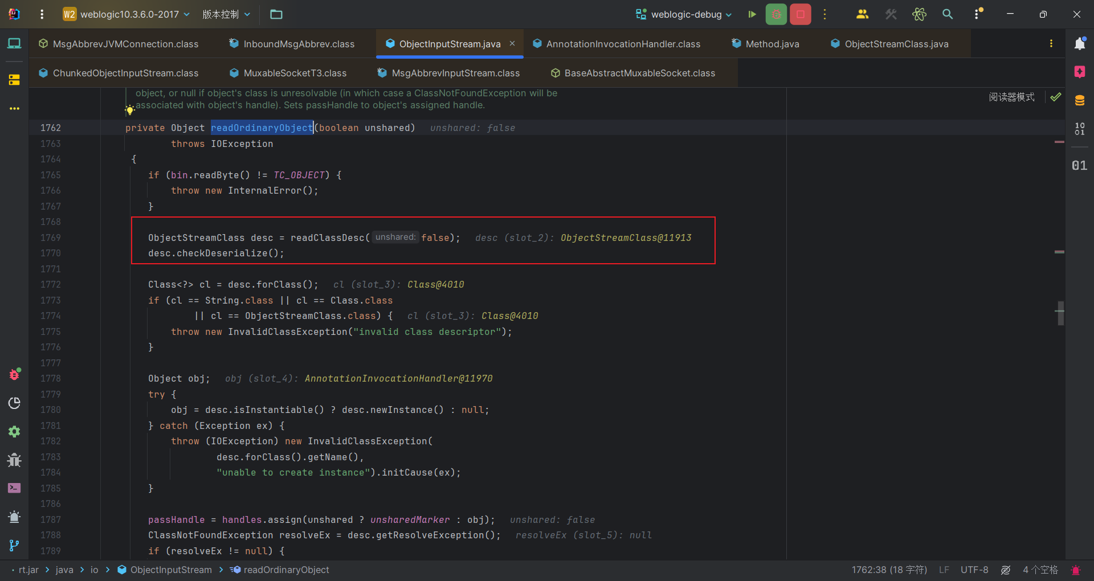Open the pink plugin tool window icon
The height and width of the screenshot is (581, 1094).
pyautogui.click(x=1080, y=72)
